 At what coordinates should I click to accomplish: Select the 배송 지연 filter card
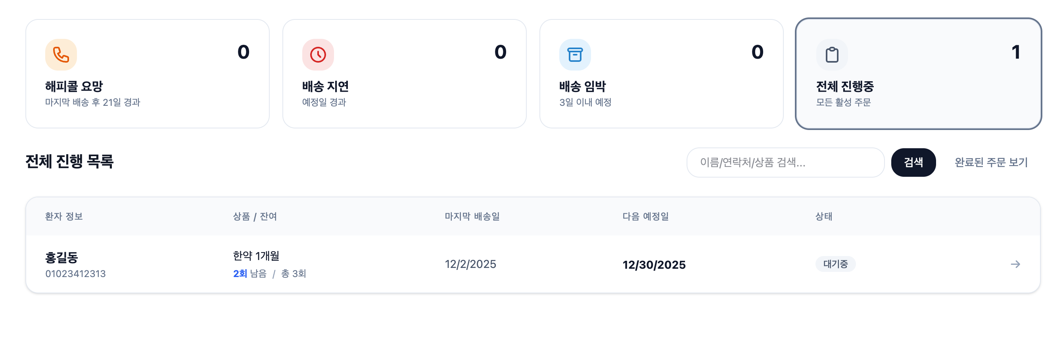(x=404, y=74)
